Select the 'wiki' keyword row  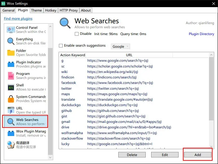[134, 72]
